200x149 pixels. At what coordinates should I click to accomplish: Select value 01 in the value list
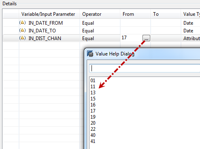coord(93,81)
